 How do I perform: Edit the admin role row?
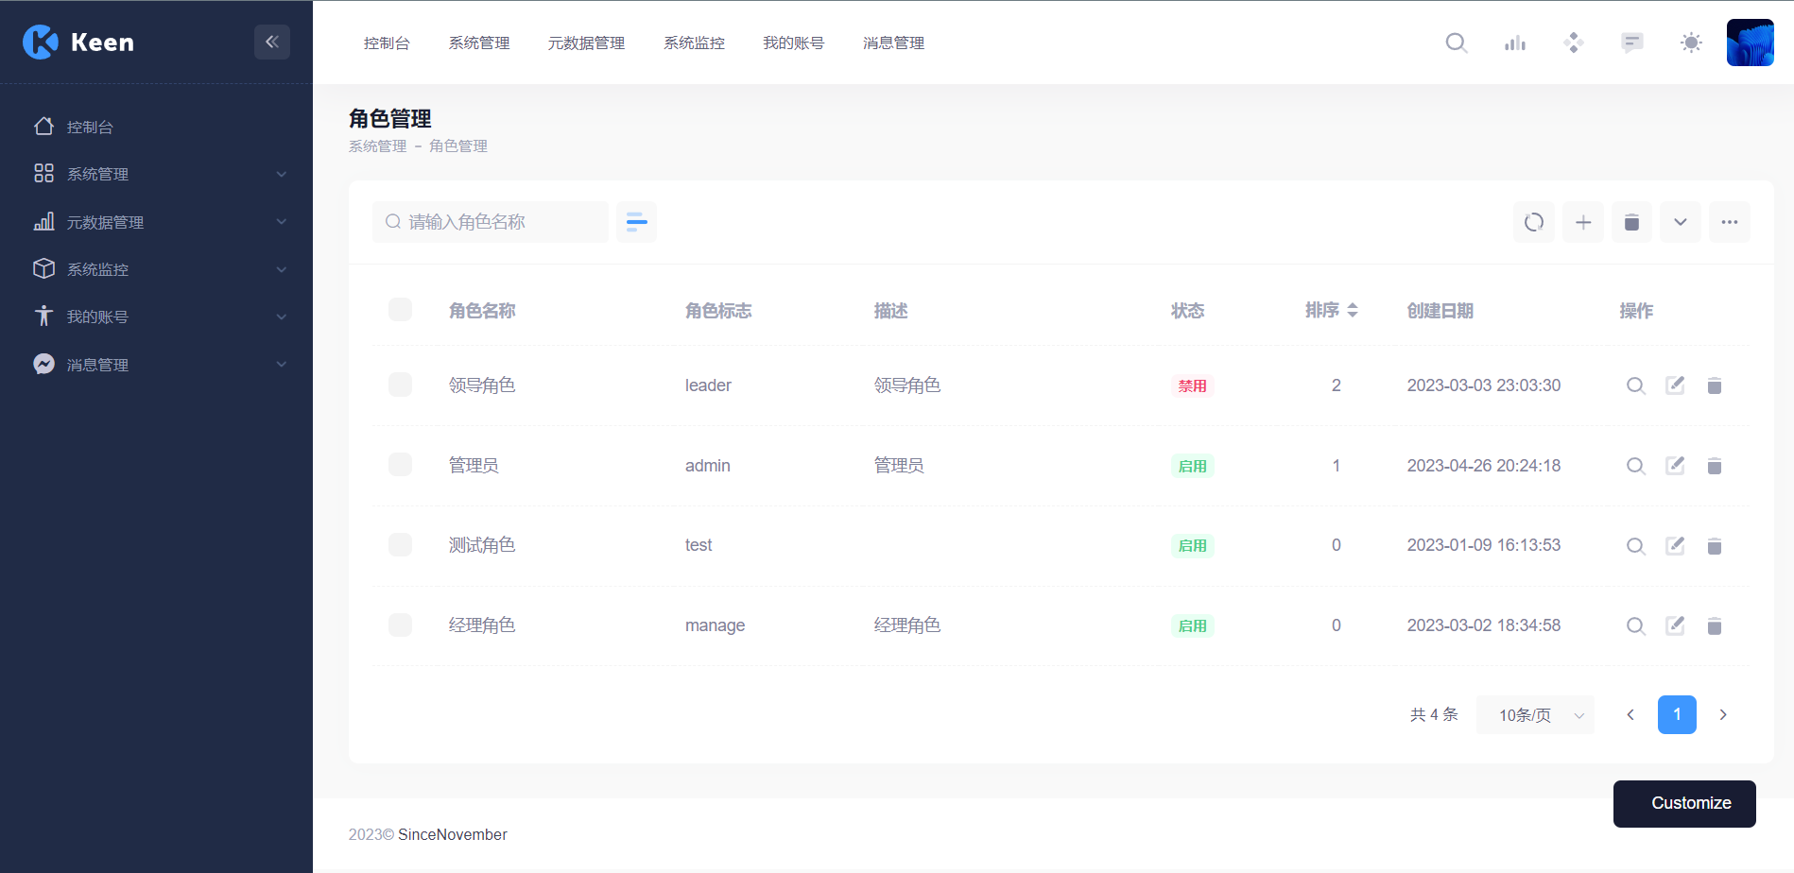(1675, 466)
